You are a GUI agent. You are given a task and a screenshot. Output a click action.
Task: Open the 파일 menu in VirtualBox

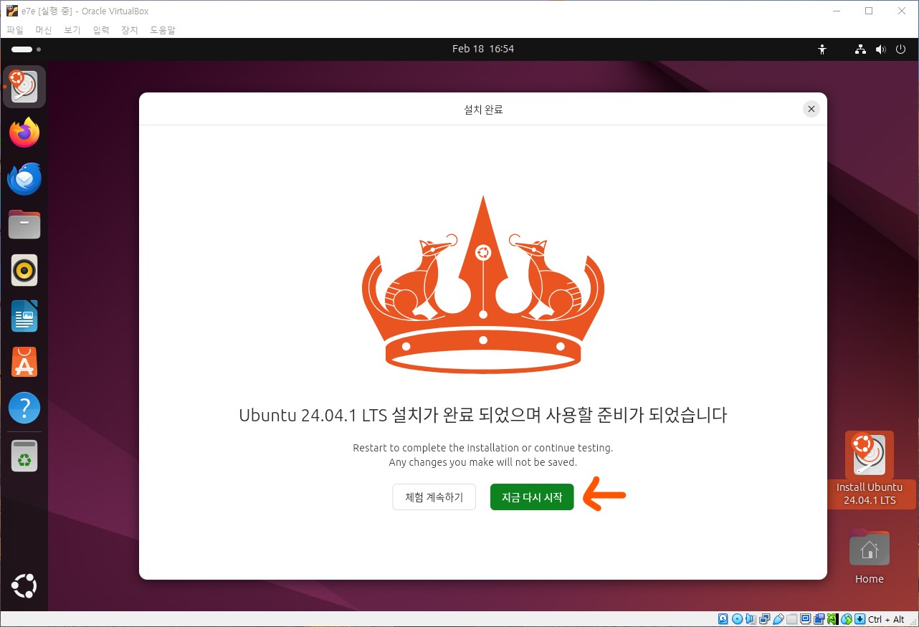point(15,30)
